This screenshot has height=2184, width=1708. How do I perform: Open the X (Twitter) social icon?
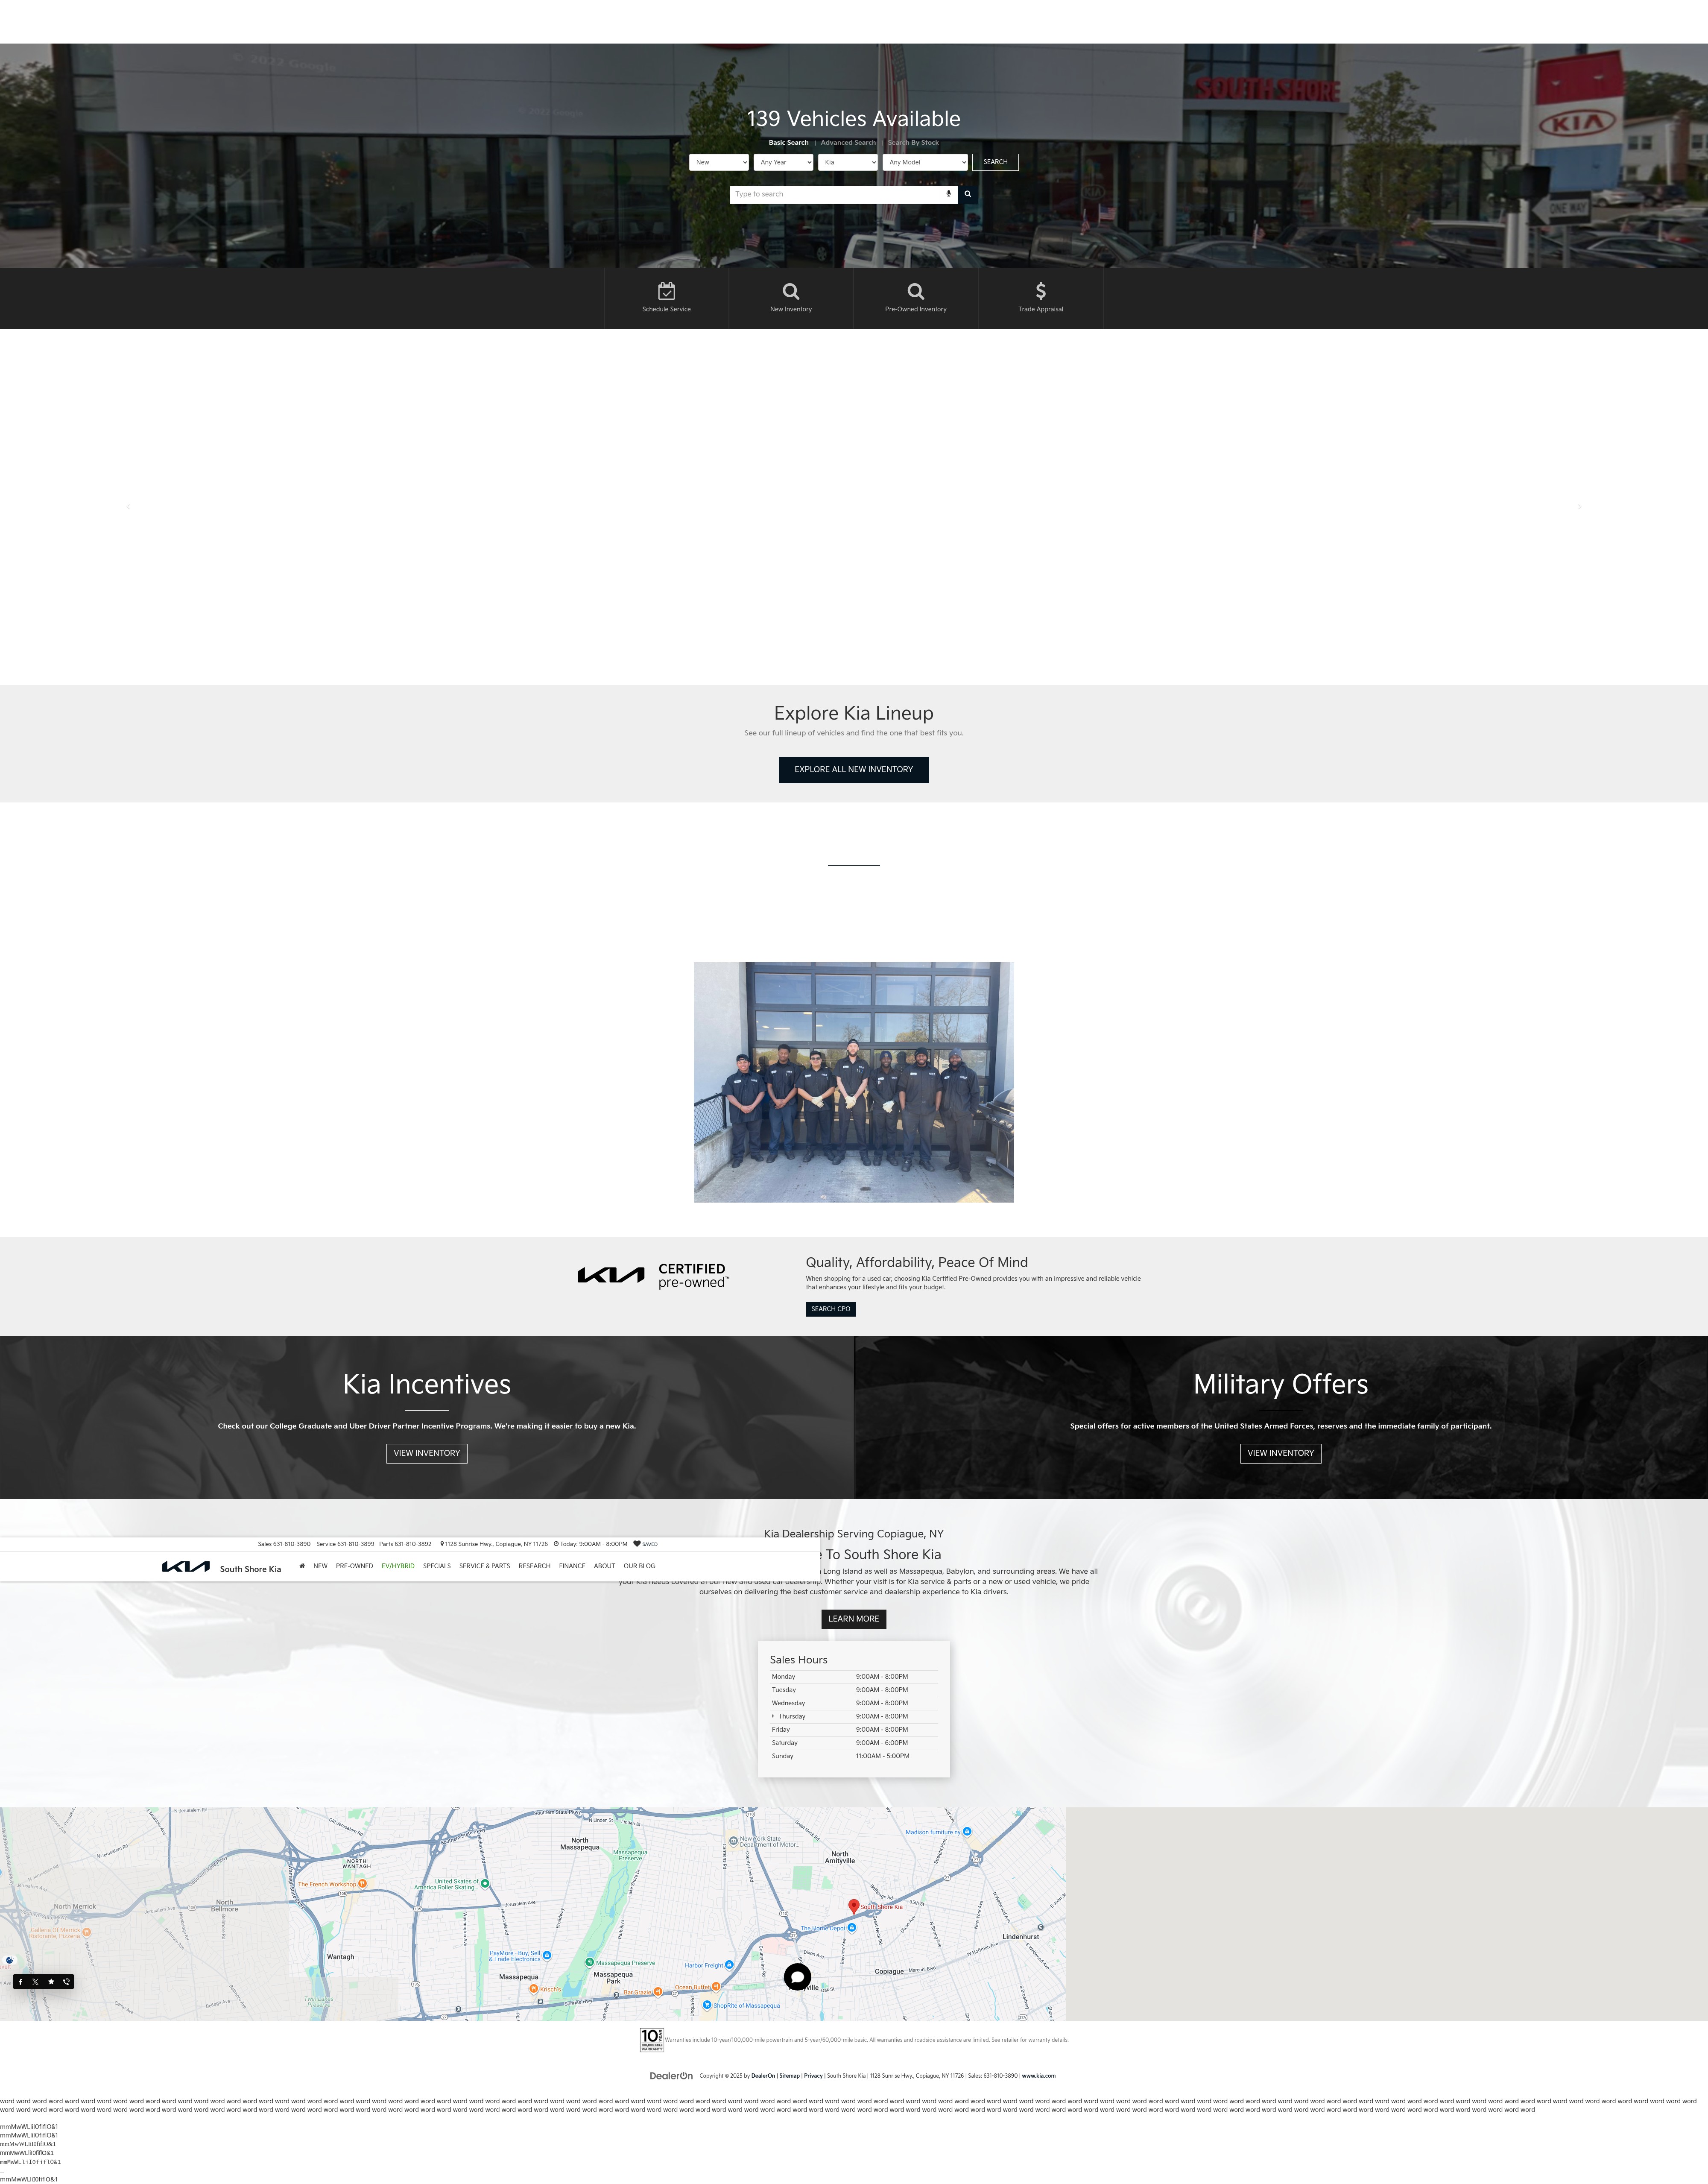[x=35, y=1981]
